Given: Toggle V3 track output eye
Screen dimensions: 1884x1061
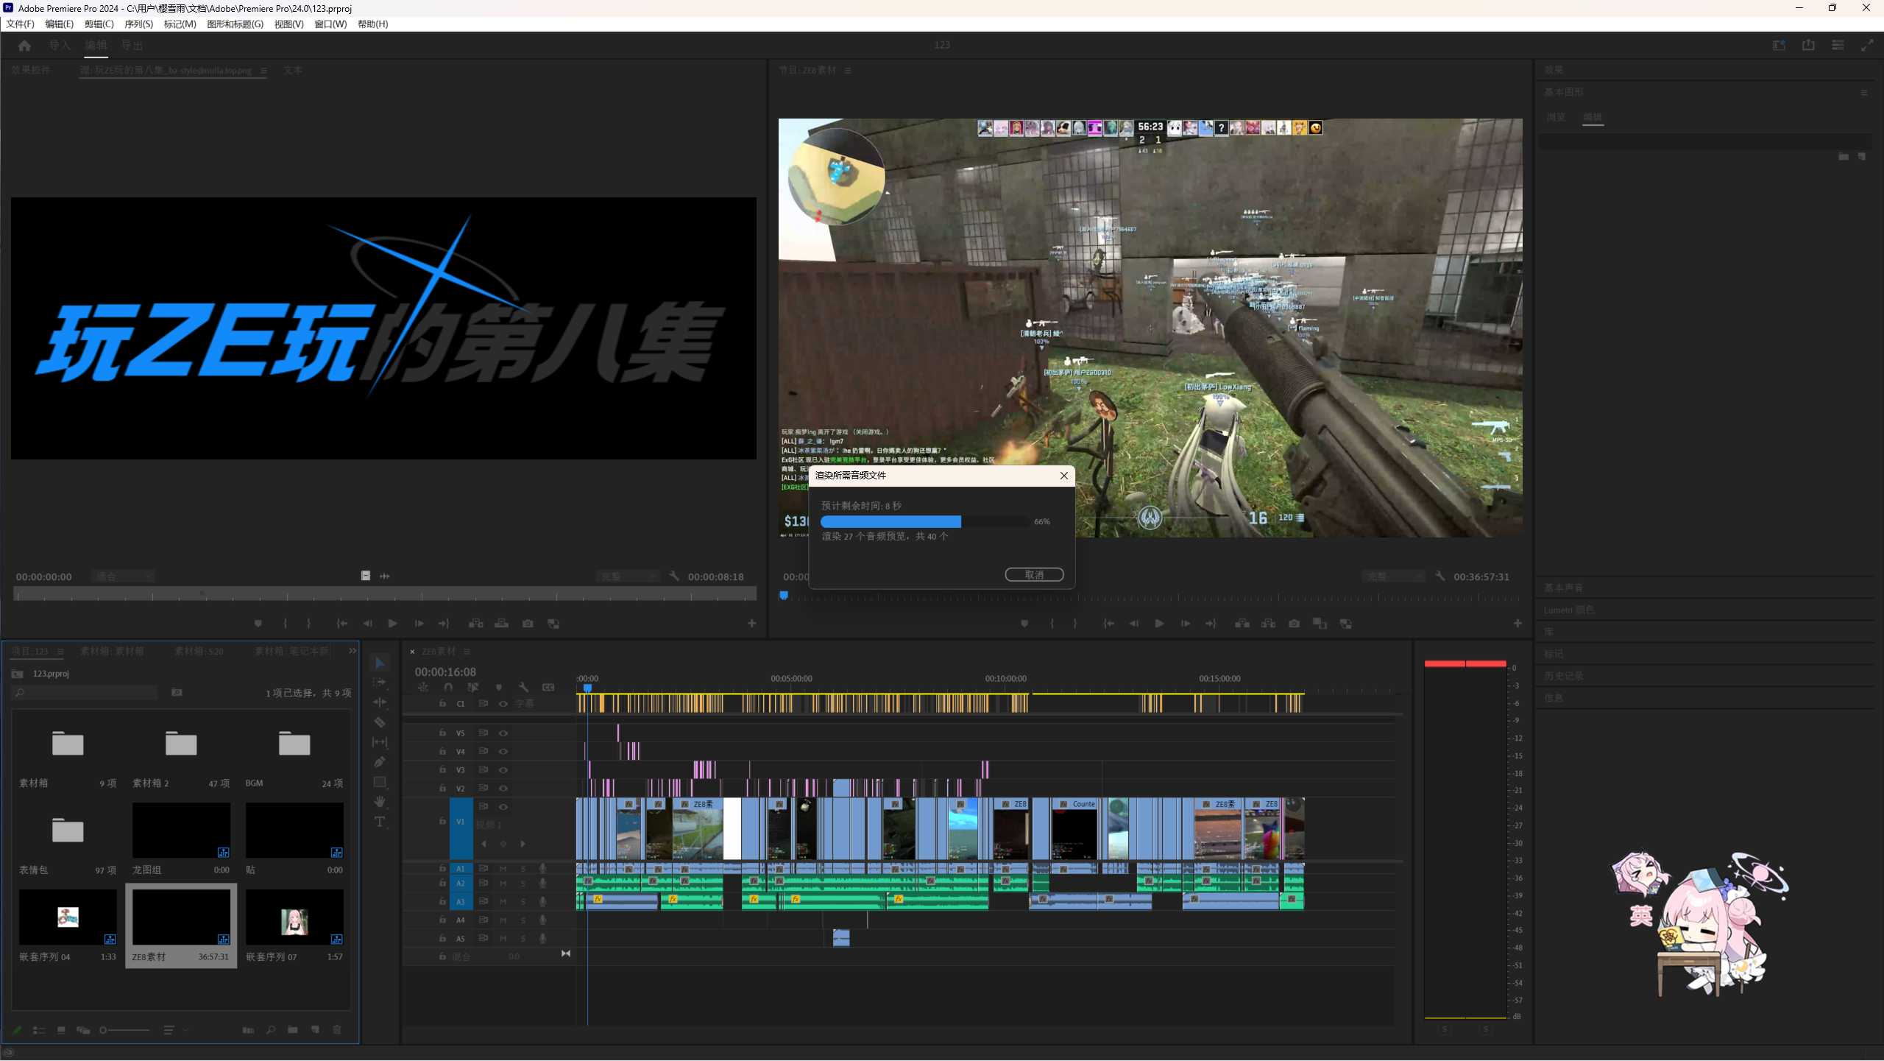Looking at the screenshot, I should (x=503, y=770).
